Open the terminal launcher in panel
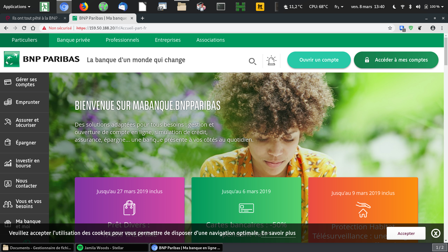Screen dimensions: 448x252 point(221,6)
